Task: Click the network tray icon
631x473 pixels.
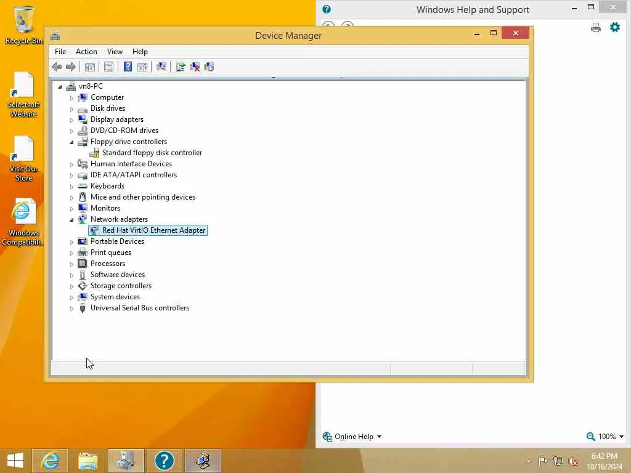Action: [x=558, y=461]
